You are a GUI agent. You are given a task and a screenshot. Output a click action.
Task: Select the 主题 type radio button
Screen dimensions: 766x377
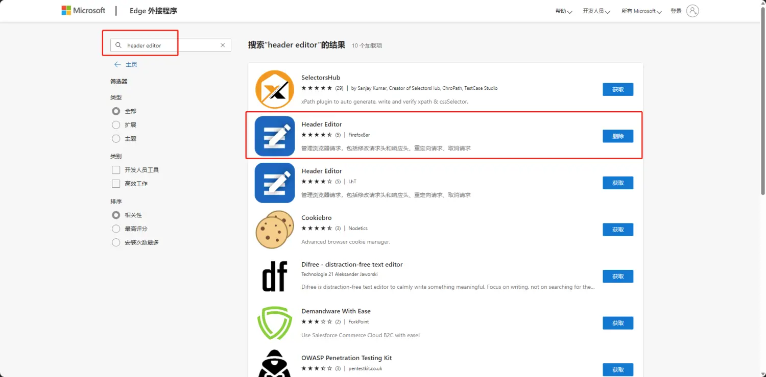click(116, 139)
